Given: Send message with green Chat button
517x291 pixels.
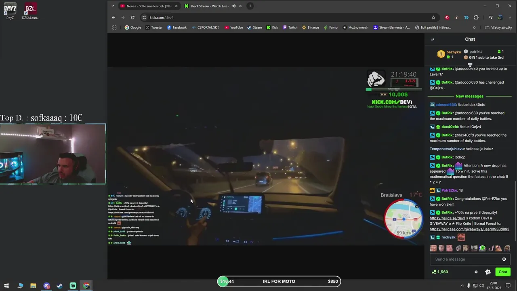Looking at the screenshot, I should [x=503, y=272].
